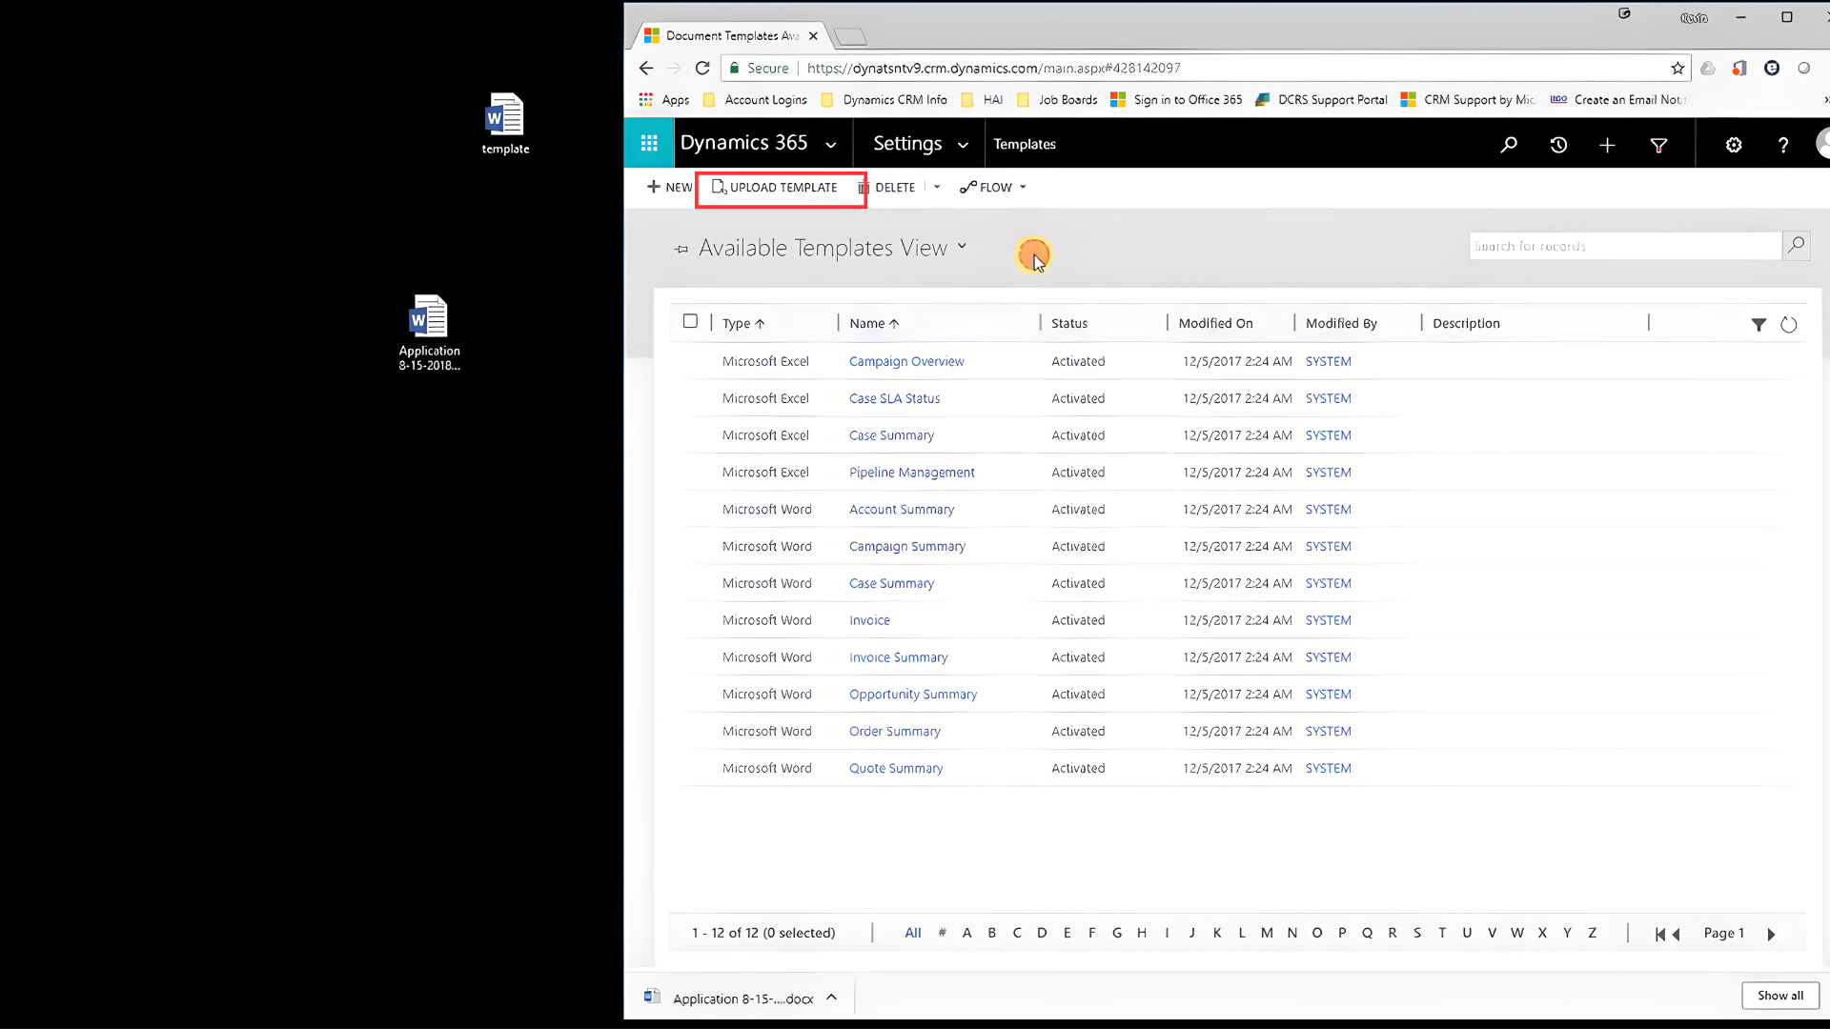Select the All filter in alphabet bar
This screenshot has height=1029, width=1830.
pos(912,933)
